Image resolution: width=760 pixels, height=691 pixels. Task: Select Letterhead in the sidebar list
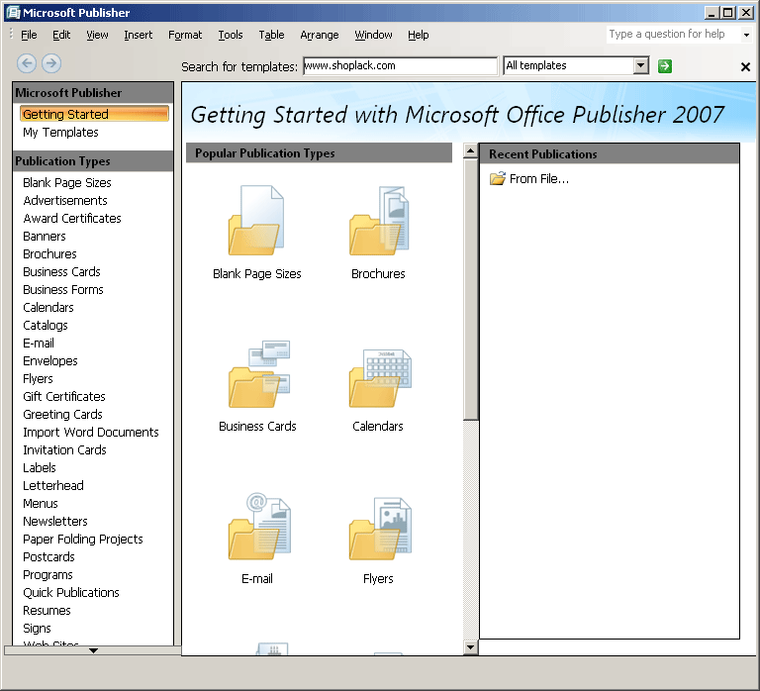[x=52, y=485]
